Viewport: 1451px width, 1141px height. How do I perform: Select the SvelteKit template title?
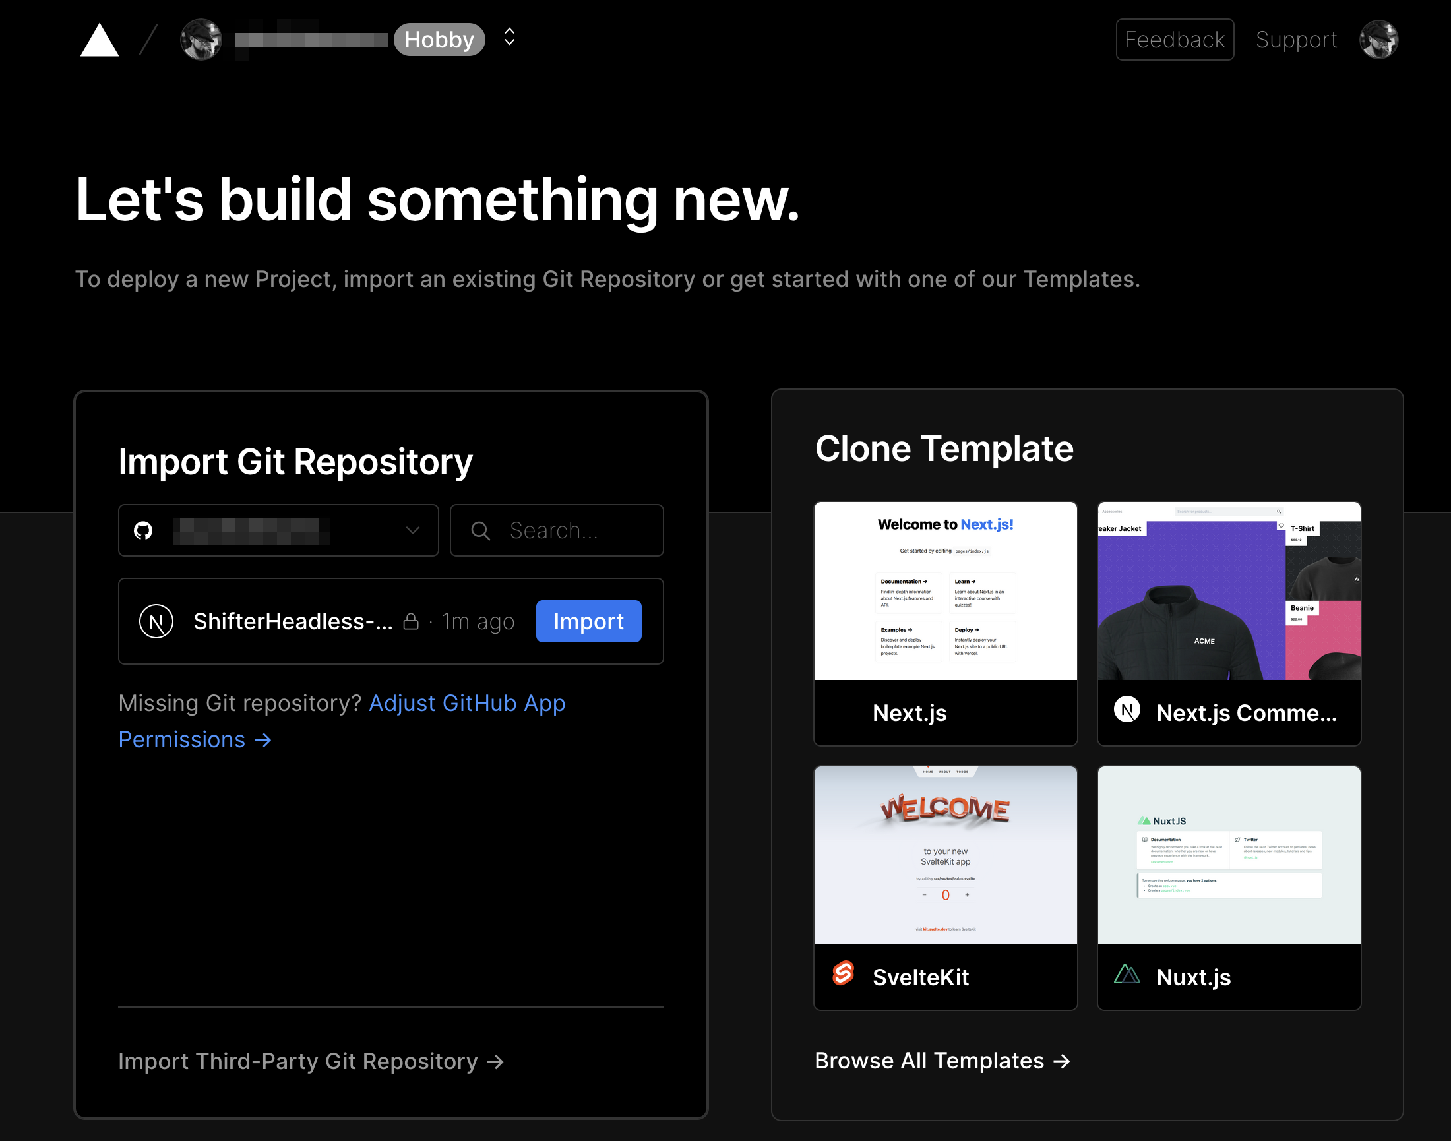pos(921,977)
